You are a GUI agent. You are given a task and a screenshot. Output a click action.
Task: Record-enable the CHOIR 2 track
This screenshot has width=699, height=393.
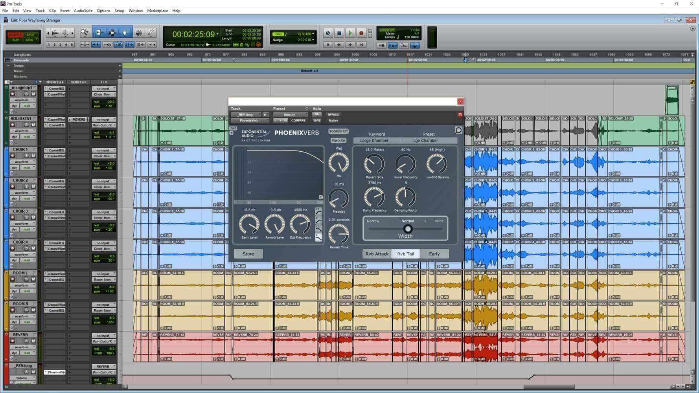[13, 187]
